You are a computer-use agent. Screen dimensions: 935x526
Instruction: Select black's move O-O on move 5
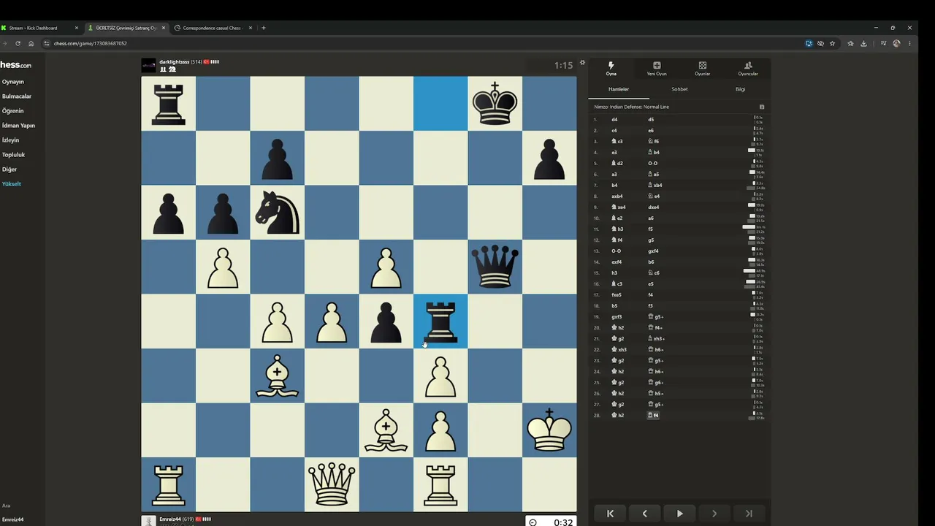click(x=653, y=164)
